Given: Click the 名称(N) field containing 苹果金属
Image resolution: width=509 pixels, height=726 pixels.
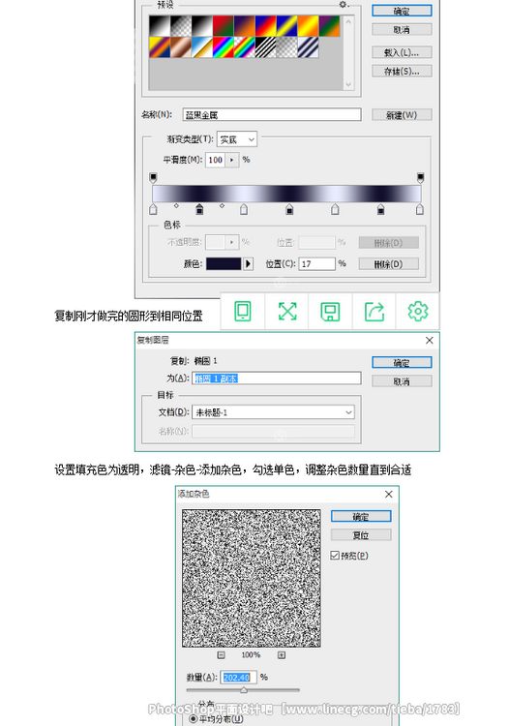Looking at the screenshot, I should pyautogui.click(x=272, y=114).
